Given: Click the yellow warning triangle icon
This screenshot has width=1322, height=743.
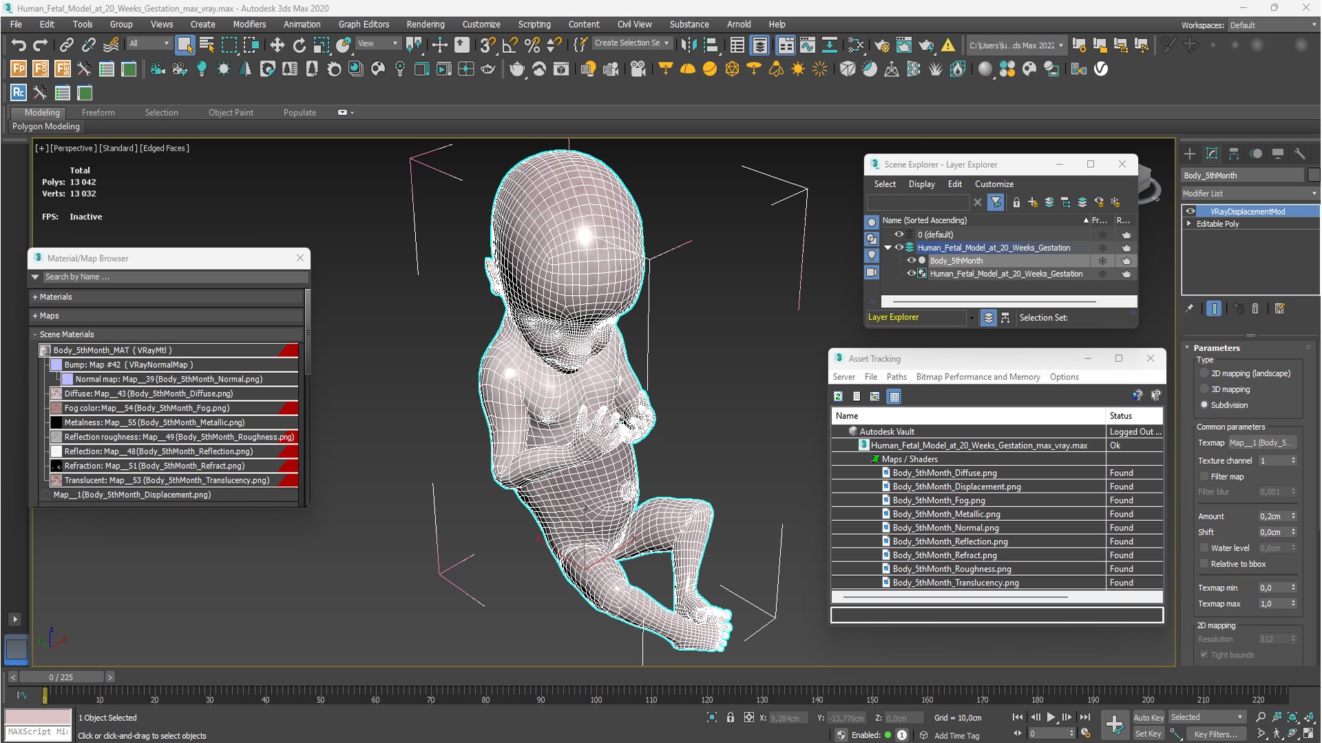Looking at the screenshot, I should [948, 45].
